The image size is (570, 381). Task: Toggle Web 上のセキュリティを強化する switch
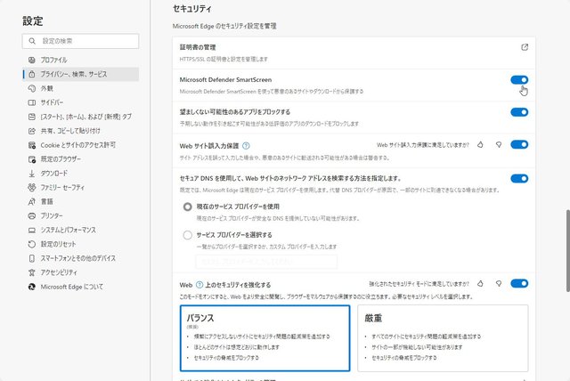[519, 283]
